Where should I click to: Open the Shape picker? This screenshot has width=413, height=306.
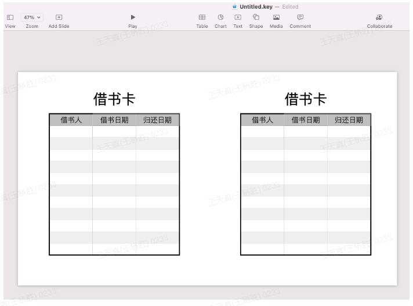(x=256, y=18)
